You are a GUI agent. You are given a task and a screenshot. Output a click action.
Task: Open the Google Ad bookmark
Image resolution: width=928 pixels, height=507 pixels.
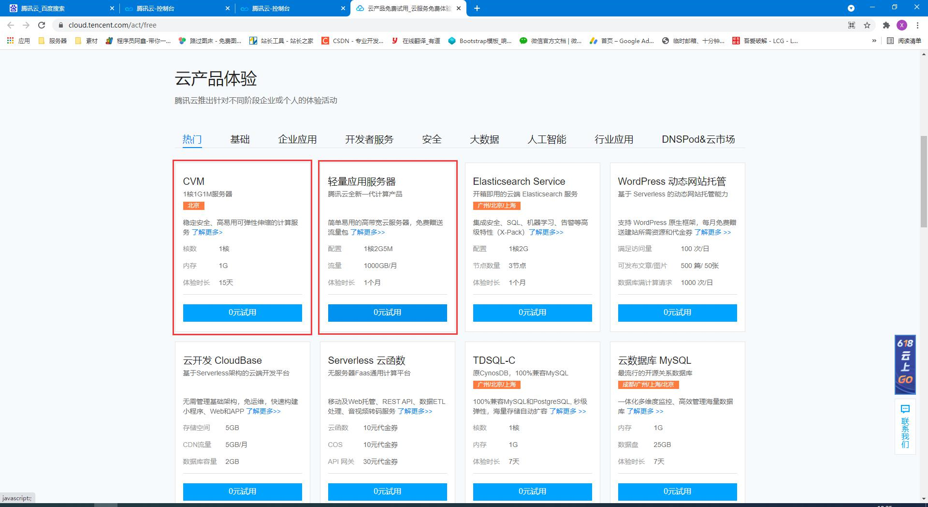(x=622, y=41)
